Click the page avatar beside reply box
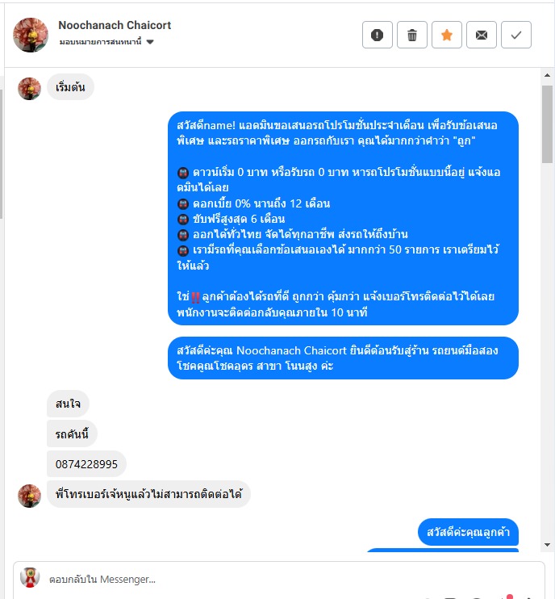555x599 pixels. (30, 578)
